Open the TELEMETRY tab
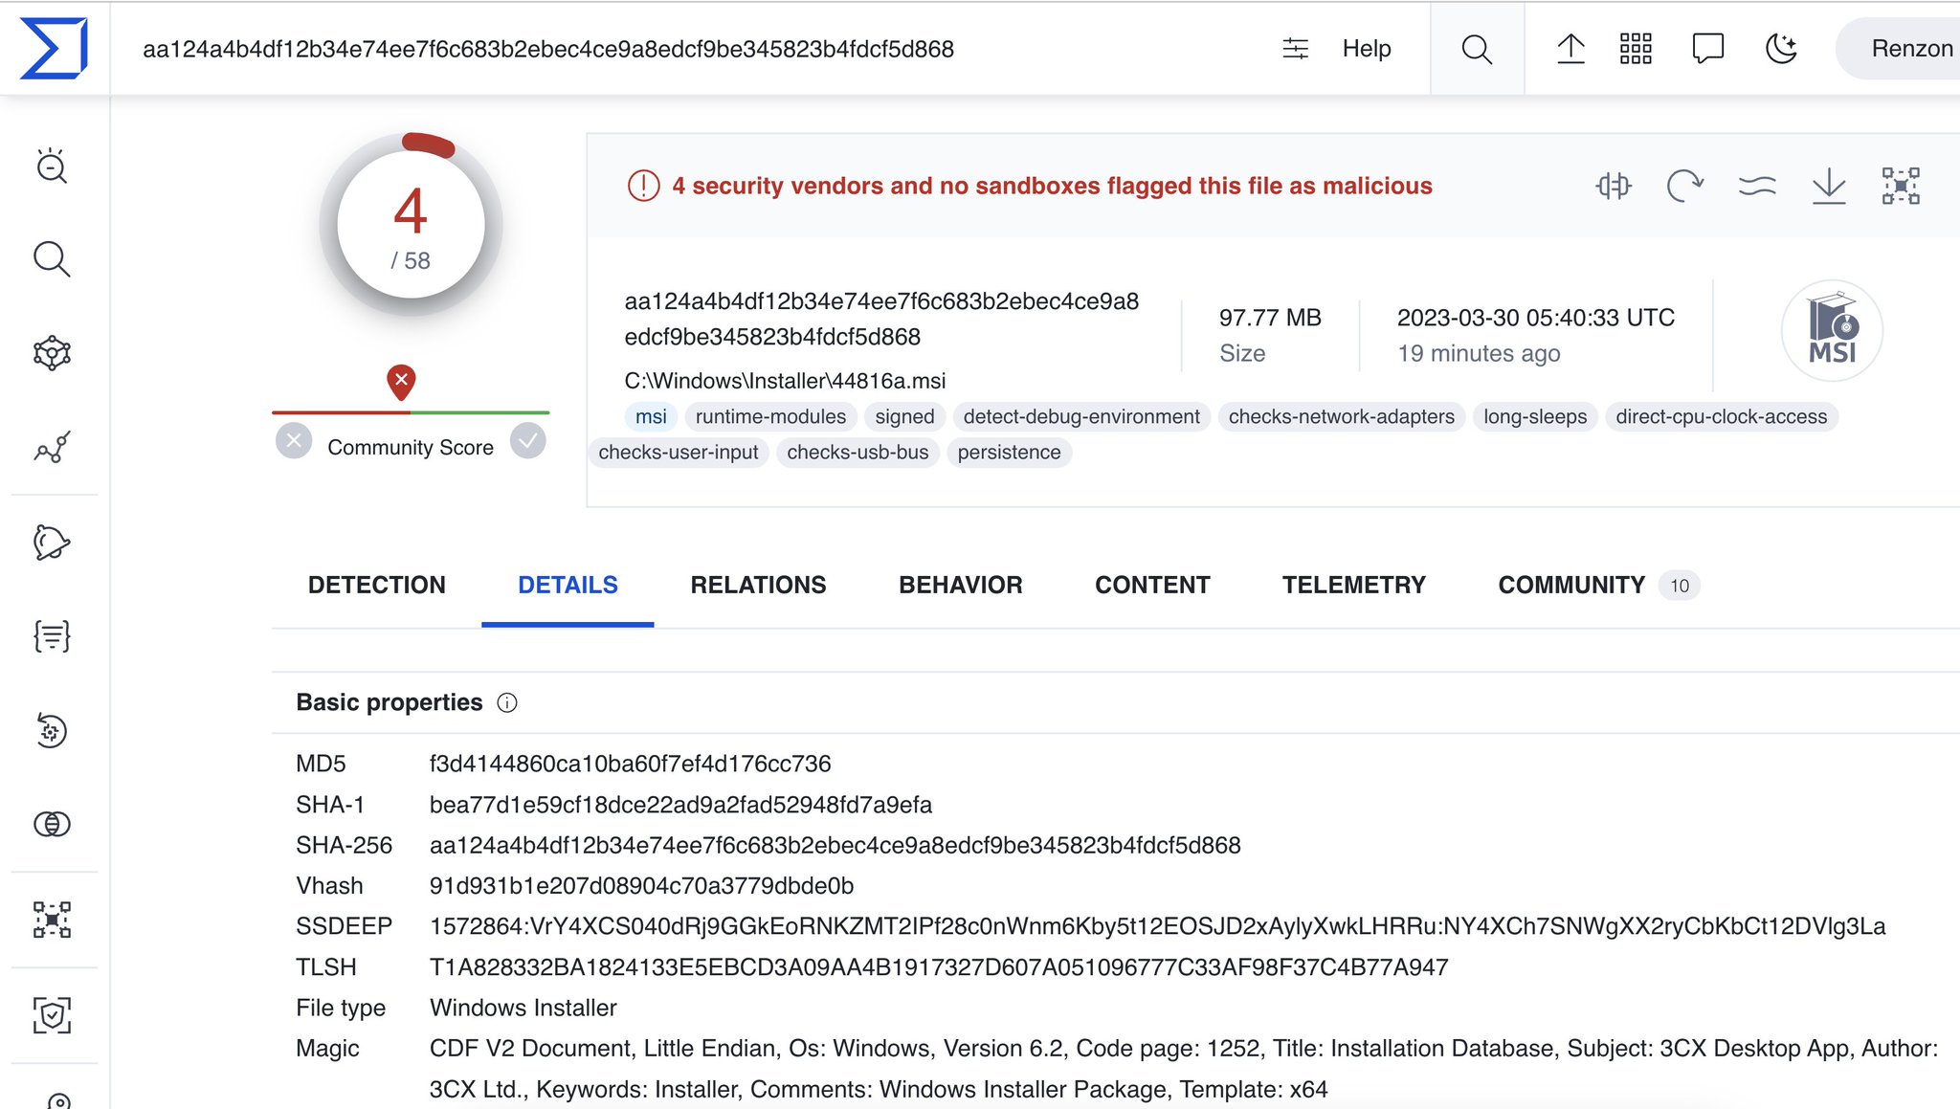The width and height of the screenshot is (1960, 1109). pyautogui.click(x=1354, y=585)
